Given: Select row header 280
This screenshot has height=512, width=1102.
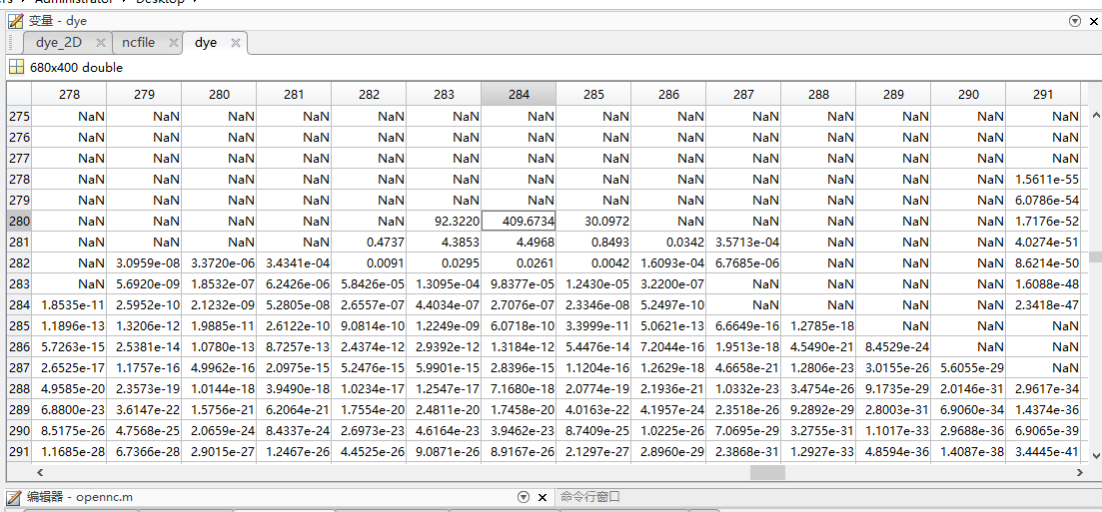Looking at the screenshot, I should 19,221.
